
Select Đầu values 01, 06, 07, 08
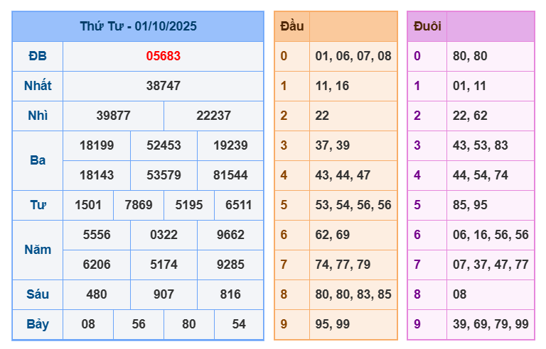[353, 56]
